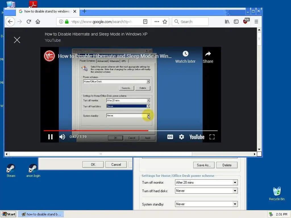
Task: Open the page actions three-dot menu
Action: [x=157, y=22]
